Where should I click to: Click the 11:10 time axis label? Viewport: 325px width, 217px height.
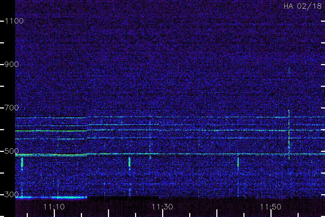point(54,207)
